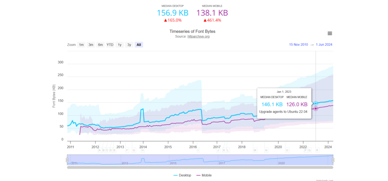The image size is (388, 181).
Task: Click 2013 inside the navigator
Action: [x=125, y=164]
